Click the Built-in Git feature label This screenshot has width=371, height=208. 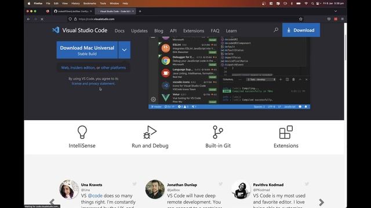pyautogui.click(x=218, y=146)
